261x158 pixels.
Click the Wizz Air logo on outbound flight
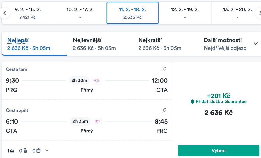click(x=96, y=80)
